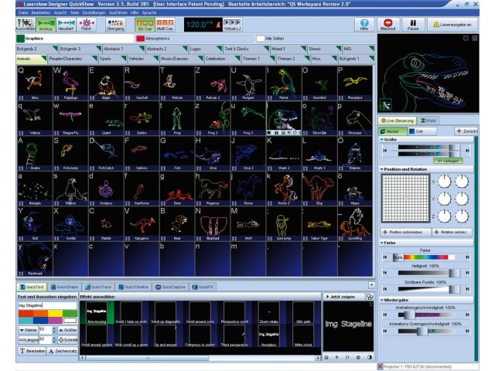The image size is (495, 371).
Task: Click the Bearbeiten text button
Action: tap(32, 351)
